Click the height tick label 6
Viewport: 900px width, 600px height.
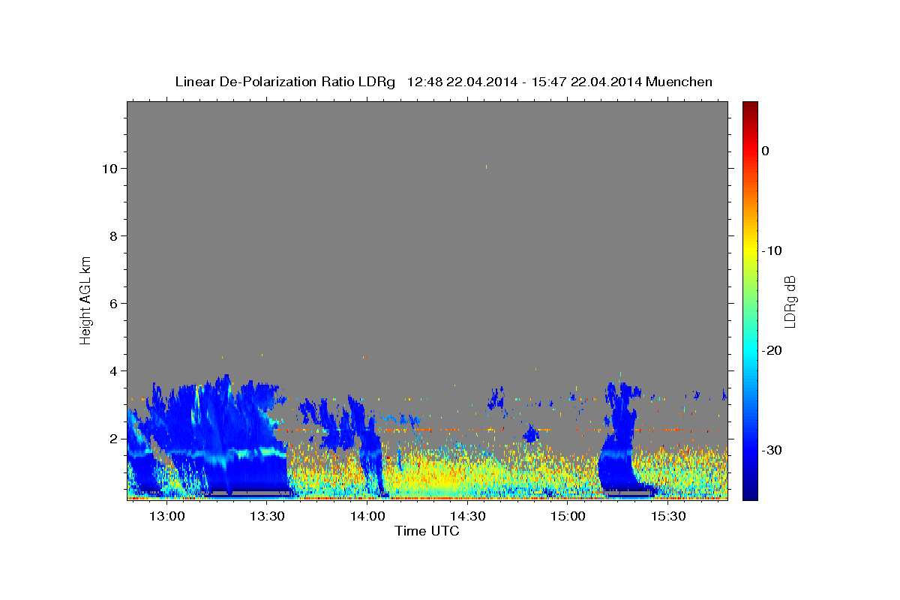pyautogui.click(x=112, y=304)
